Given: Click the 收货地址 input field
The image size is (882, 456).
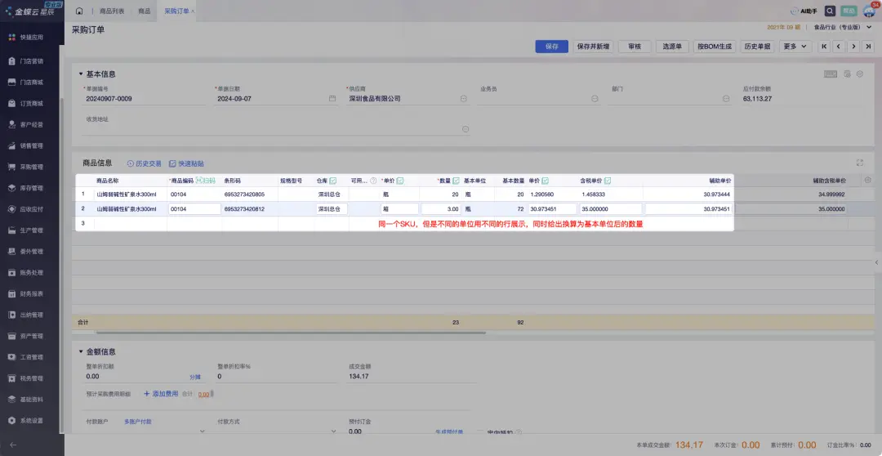Looking at the screenshot, I should point(269,129).
